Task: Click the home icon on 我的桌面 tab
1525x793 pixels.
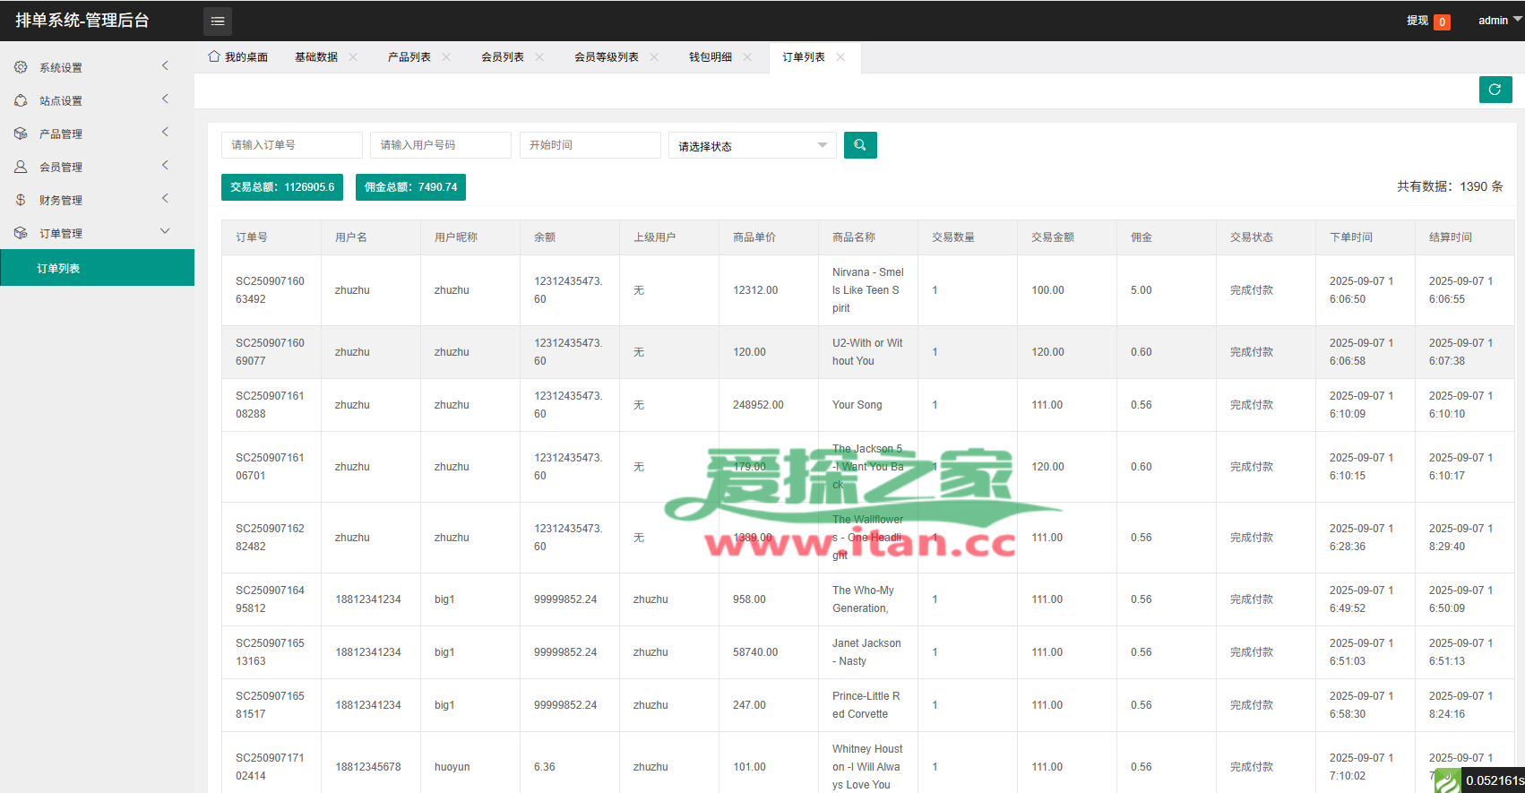Action: point(214,56)
